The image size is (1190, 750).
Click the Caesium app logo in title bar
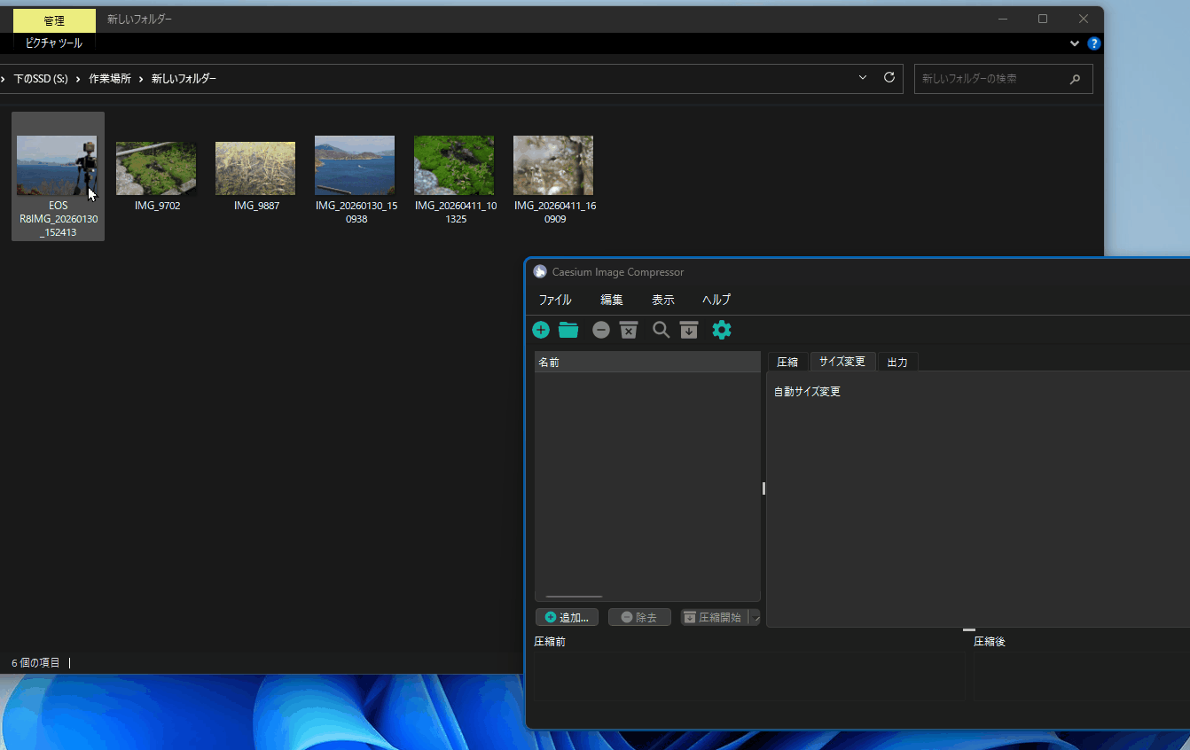pos(540,272)
